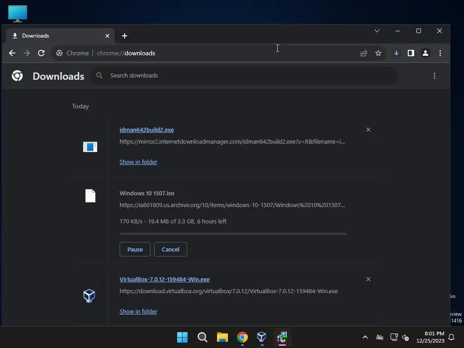464x348 pixels.
Task: Remove VirtualBox-7.0.12 entry from list
Action: (368, 279)
